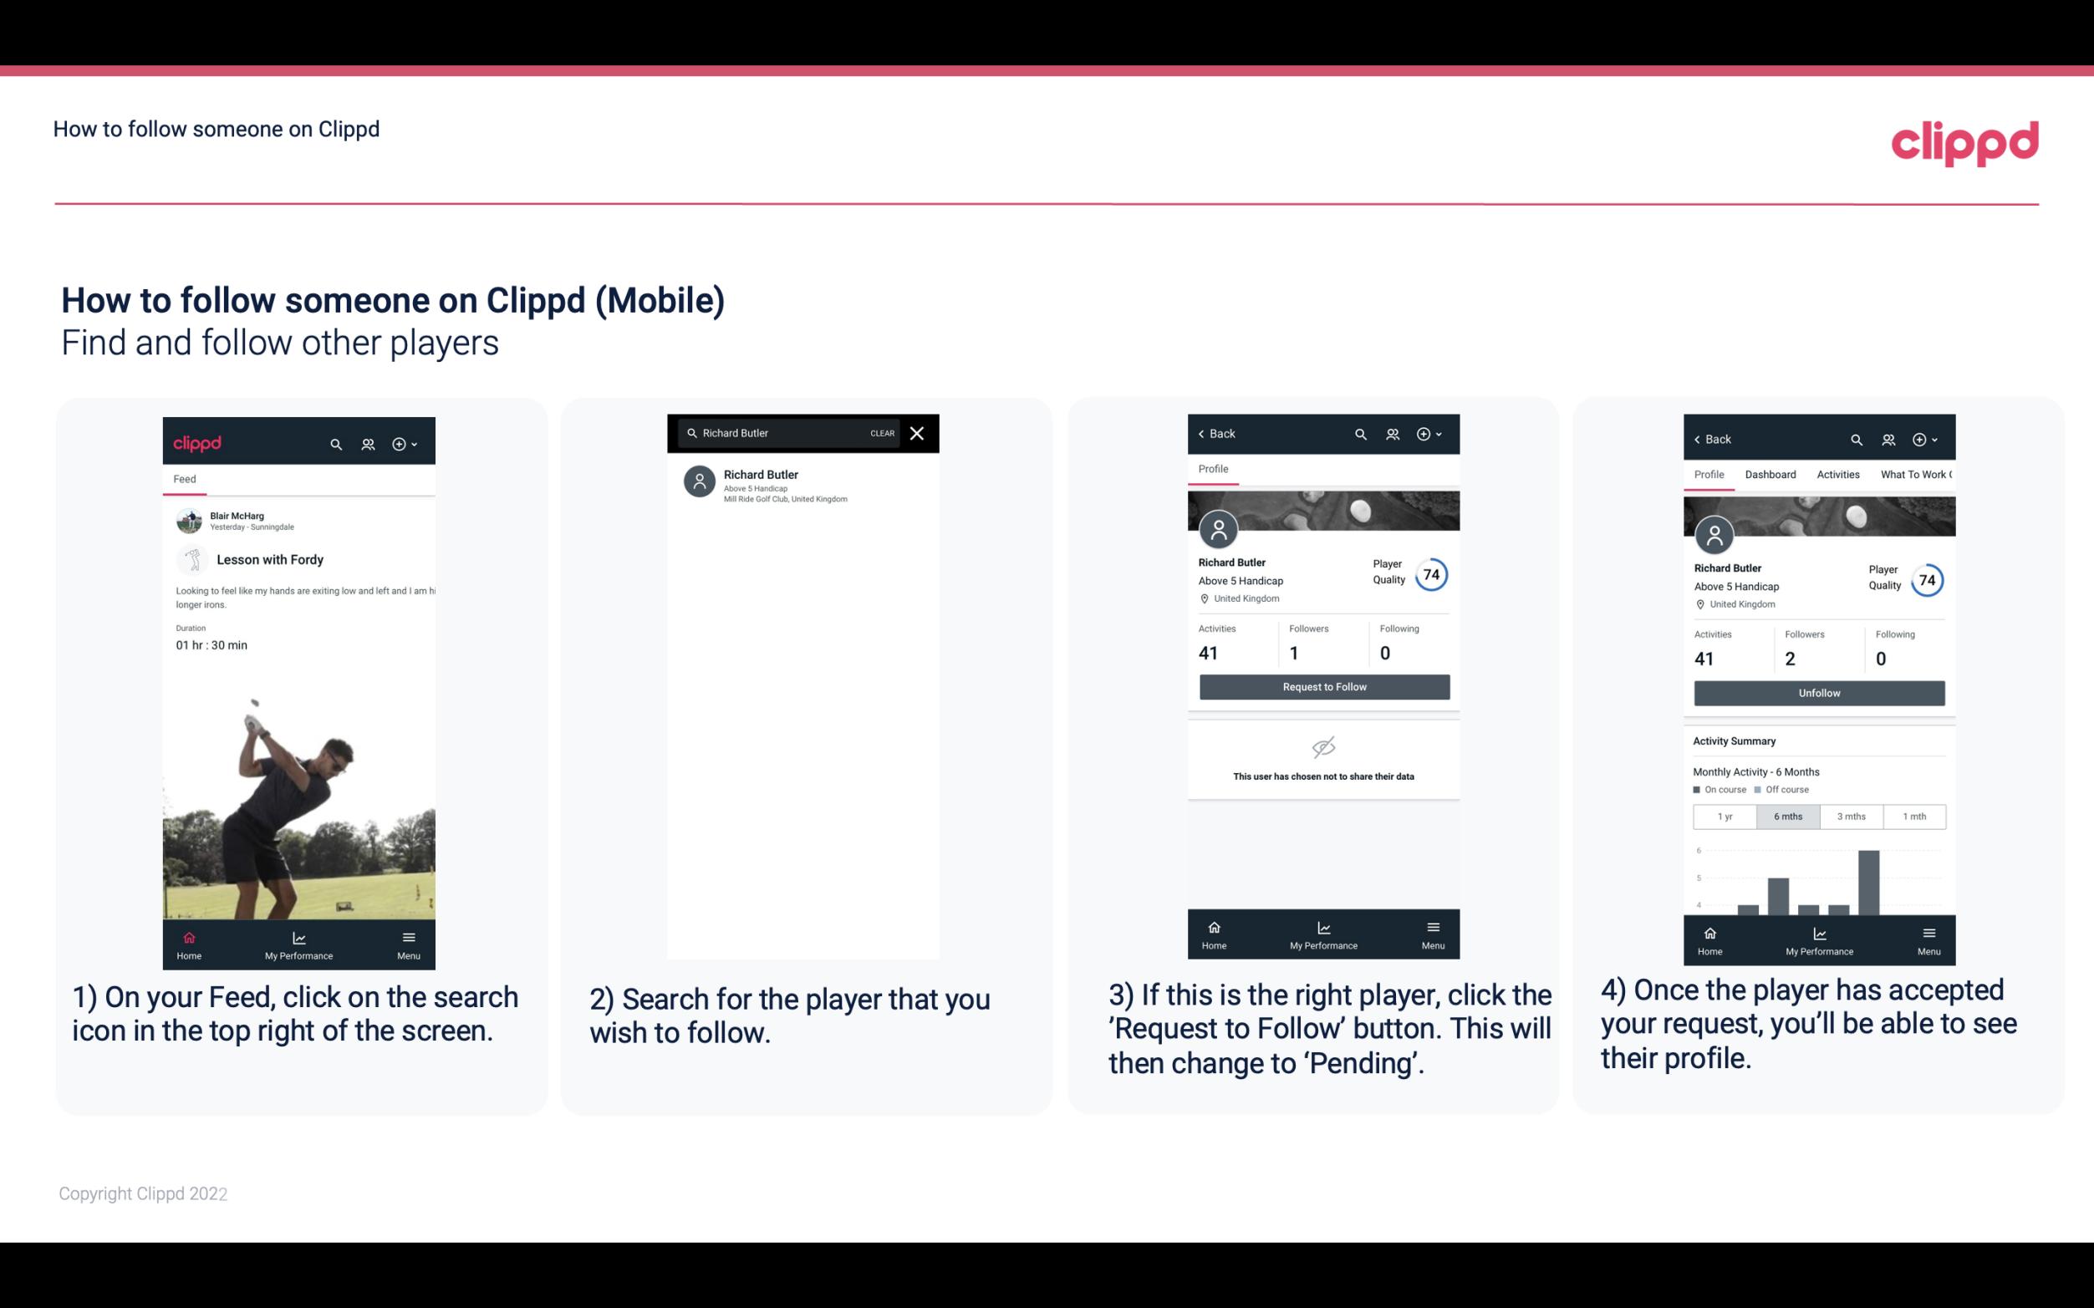Viewport: 2094px width, 1308px height.
Task: Click the Back arrow icon on profile screen
Action: [x=1204, y=432]
